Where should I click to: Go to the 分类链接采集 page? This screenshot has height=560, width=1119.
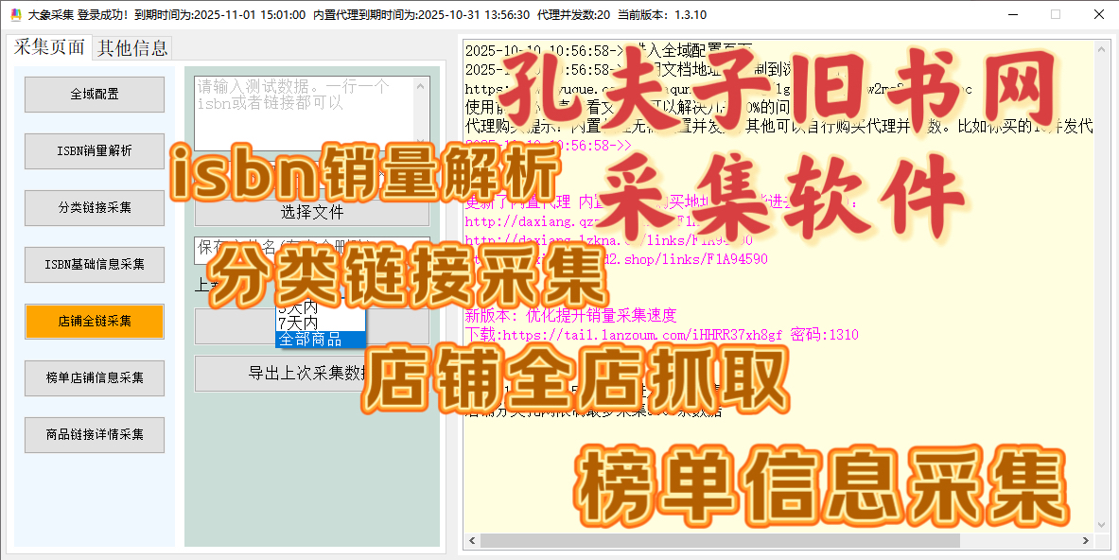point(95,207)
